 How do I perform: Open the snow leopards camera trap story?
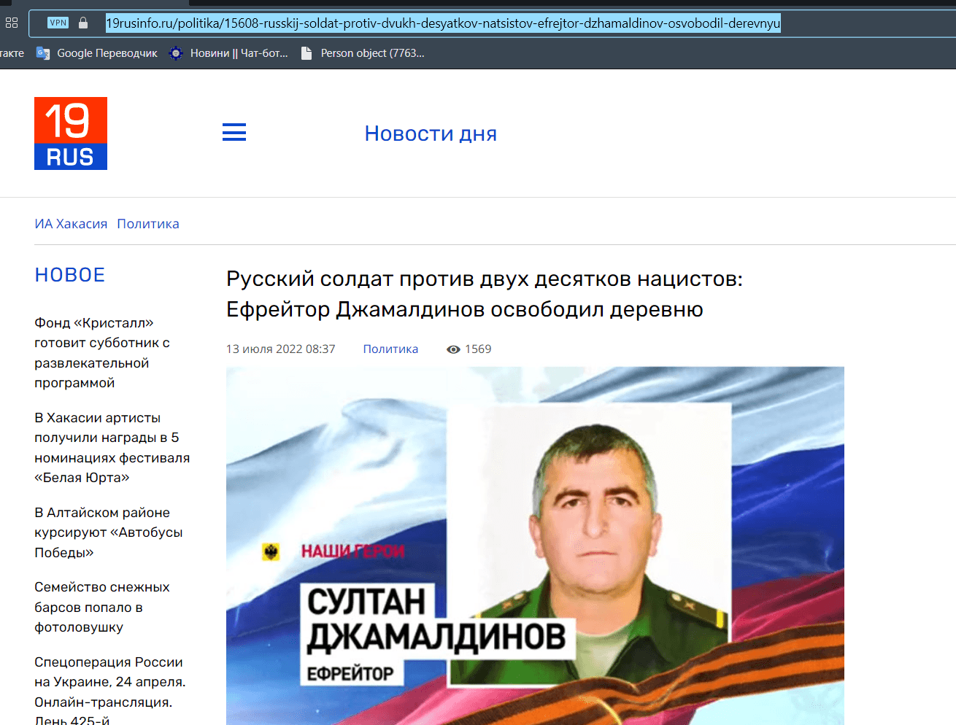click(x=102, y=607)
